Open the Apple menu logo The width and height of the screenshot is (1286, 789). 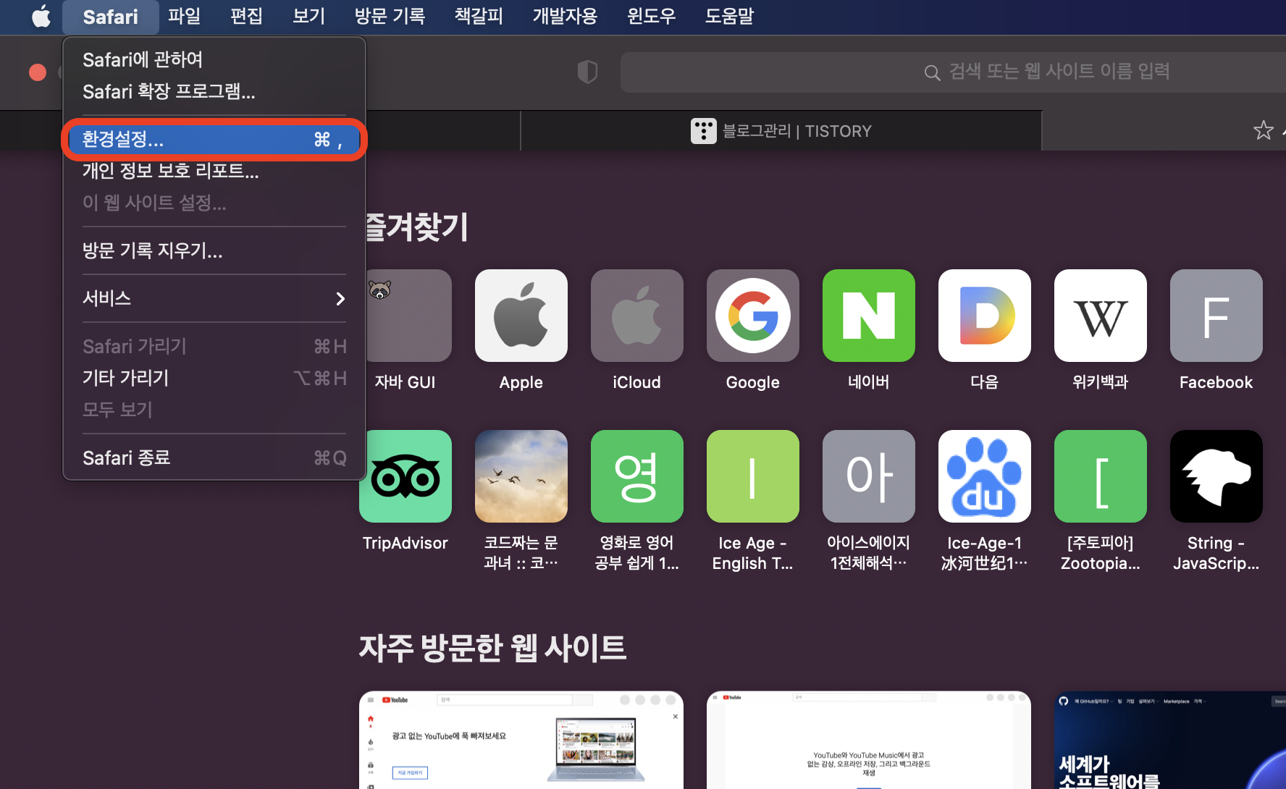click(x=41, y=16)
